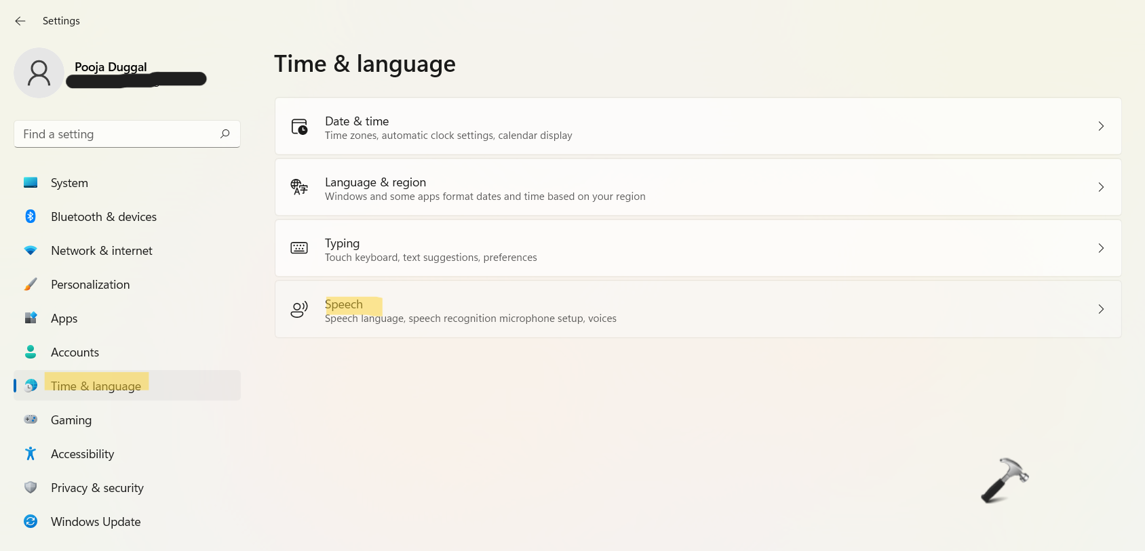1145x551 pixels.
Task: Select Windows Update in the sidebar
Action: click(x=96, y=522)
